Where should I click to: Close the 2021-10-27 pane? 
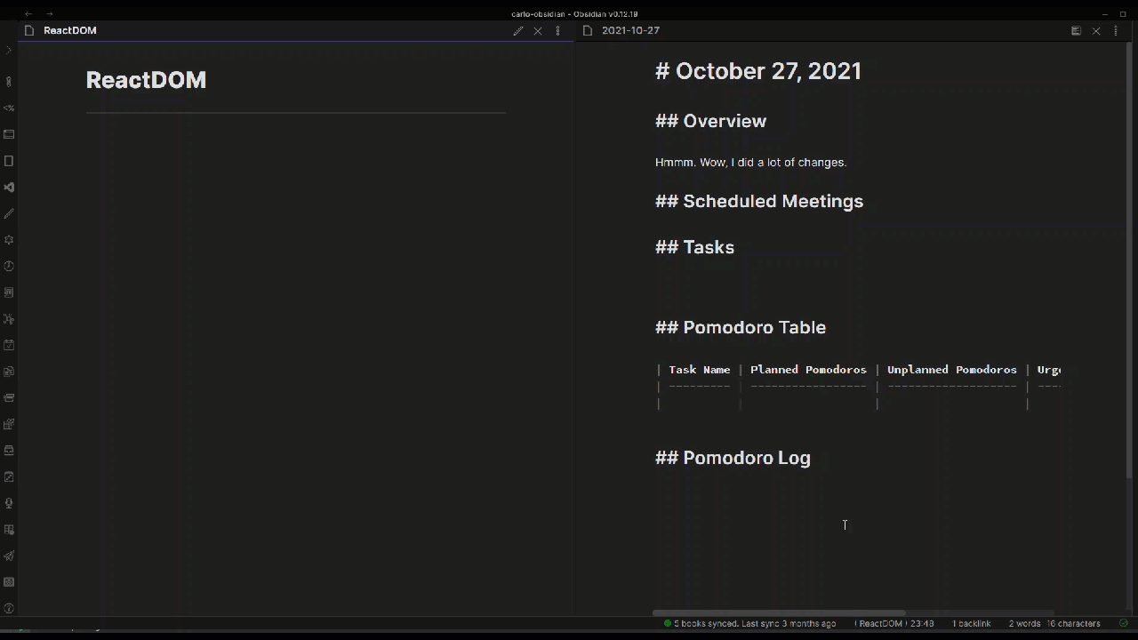1096,30
